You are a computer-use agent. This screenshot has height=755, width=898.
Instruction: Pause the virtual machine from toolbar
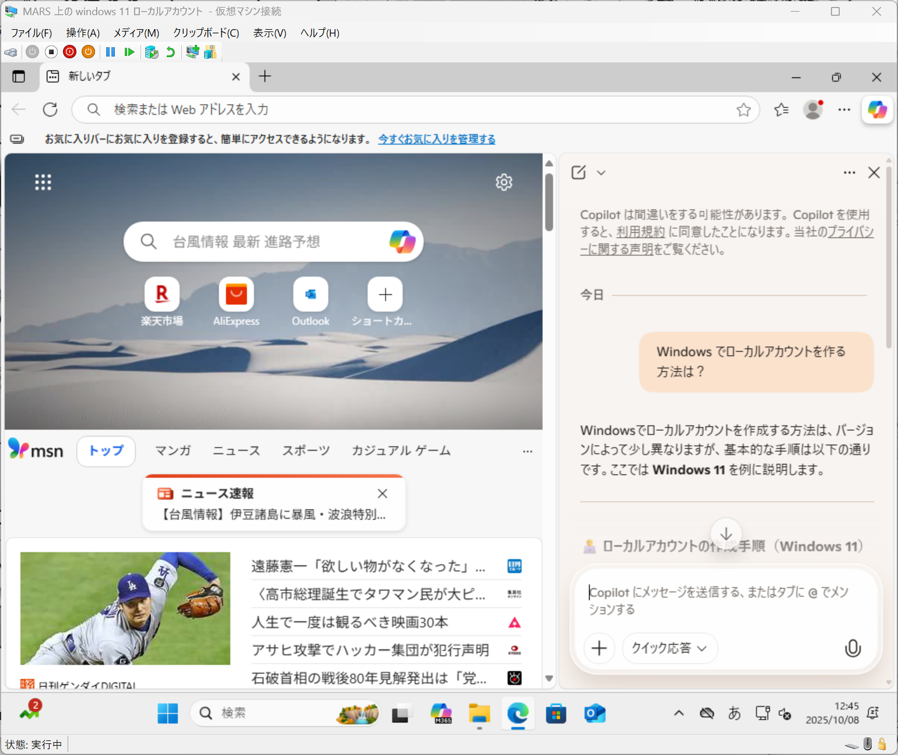coord(110,52)
